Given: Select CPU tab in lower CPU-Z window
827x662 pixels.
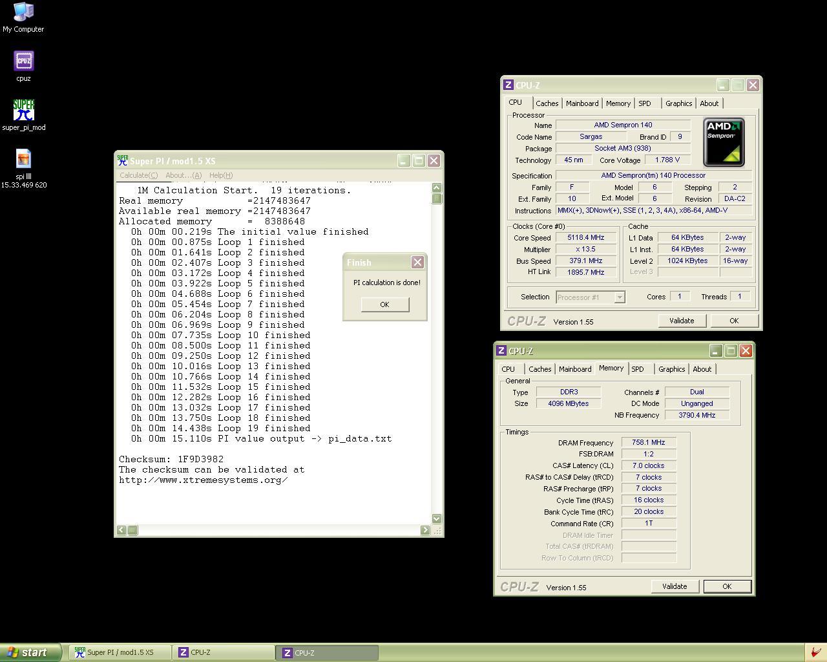Looking at the screenshot, I should pyautogui.click(x=508, y=369).
